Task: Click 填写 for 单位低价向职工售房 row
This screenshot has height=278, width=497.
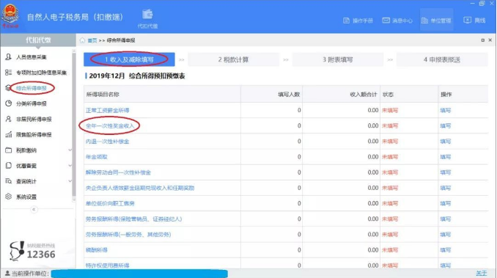Action: 446,203
